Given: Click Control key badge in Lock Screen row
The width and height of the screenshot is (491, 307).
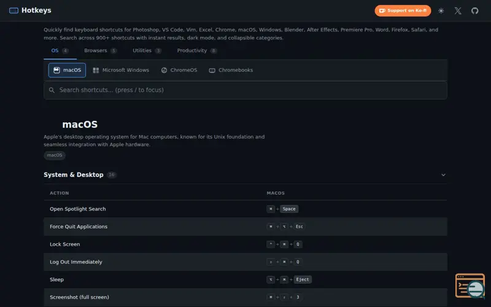Looking at the screenshot, I should point(271,244).
